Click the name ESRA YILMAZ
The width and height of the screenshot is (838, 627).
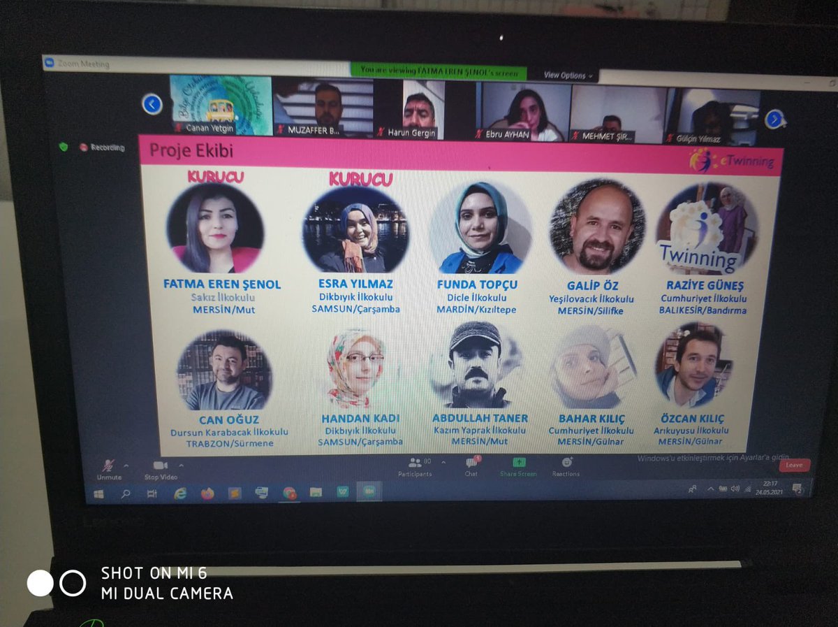tap(355, 284)
